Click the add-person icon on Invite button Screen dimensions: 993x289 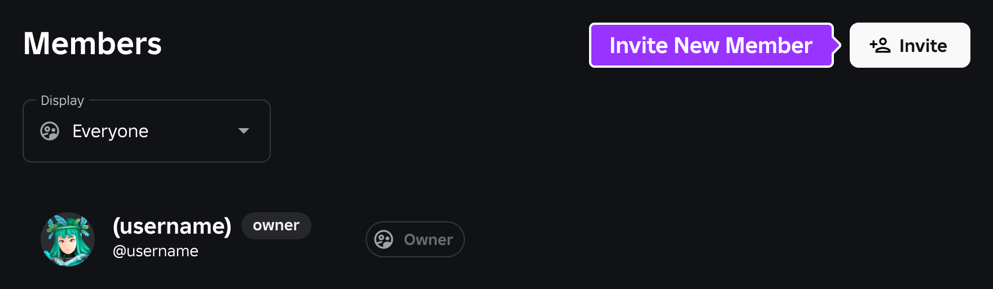pos(880,45)
